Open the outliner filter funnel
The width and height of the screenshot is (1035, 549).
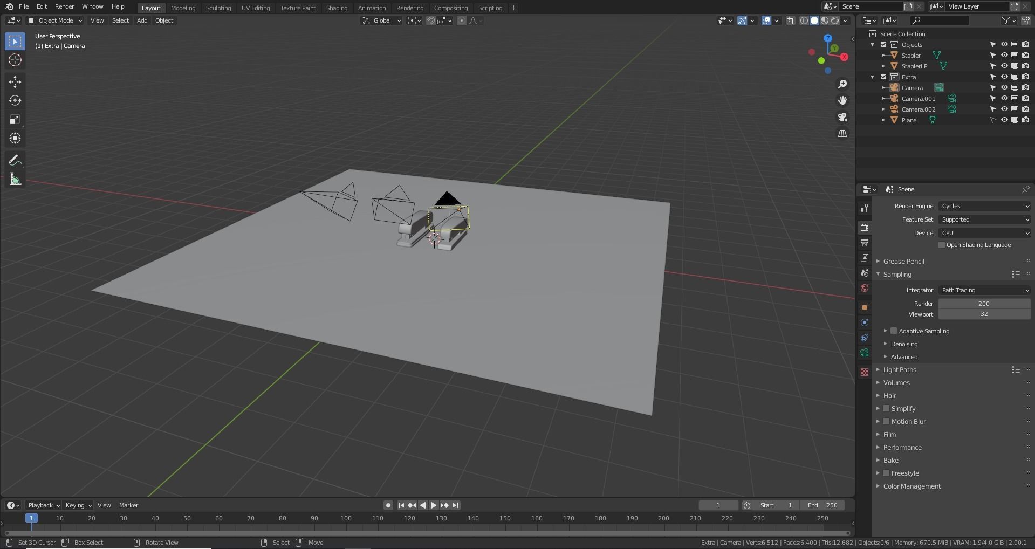pos(1009,20)
